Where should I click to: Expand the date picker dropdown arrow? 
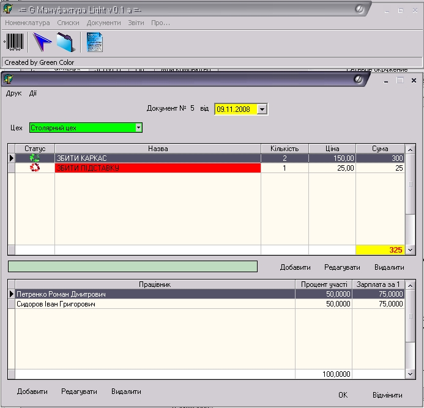tap(262, 109)
